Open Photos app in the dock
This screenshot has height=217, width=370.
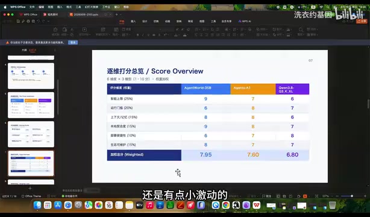pos(99,205)
